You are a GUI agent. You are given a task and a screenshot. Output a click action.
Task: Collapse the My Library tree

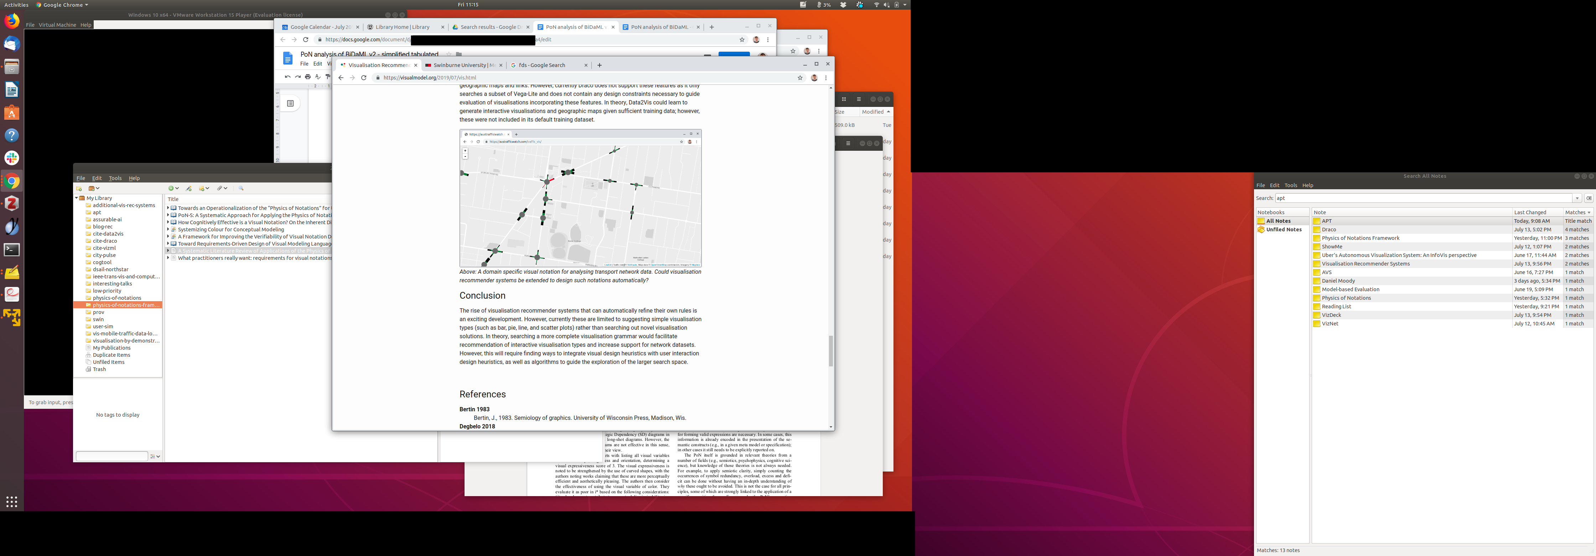tap(76, 199)
